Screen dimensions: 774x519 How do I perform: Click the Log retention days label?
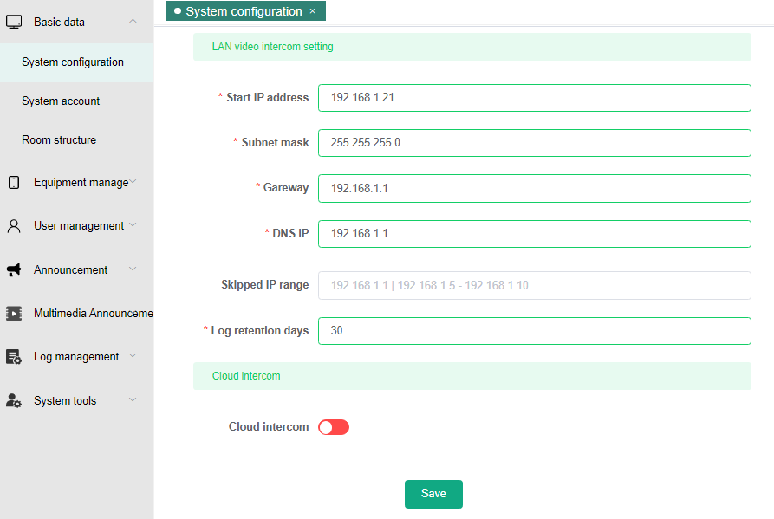tap(260, 330)
